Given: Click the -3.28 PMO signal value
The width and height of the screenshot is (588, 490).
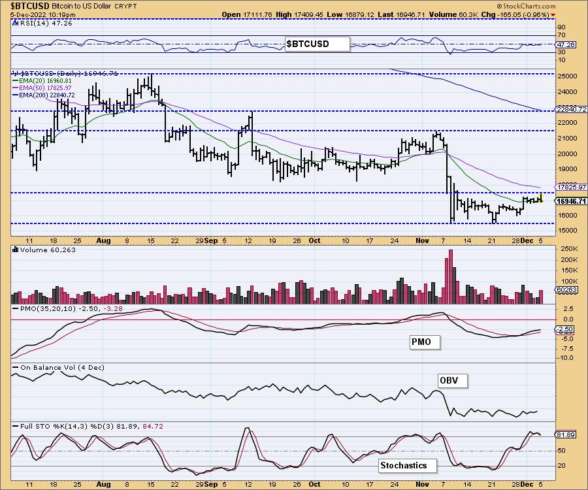Looking at the screenshot, I should 112,308.
